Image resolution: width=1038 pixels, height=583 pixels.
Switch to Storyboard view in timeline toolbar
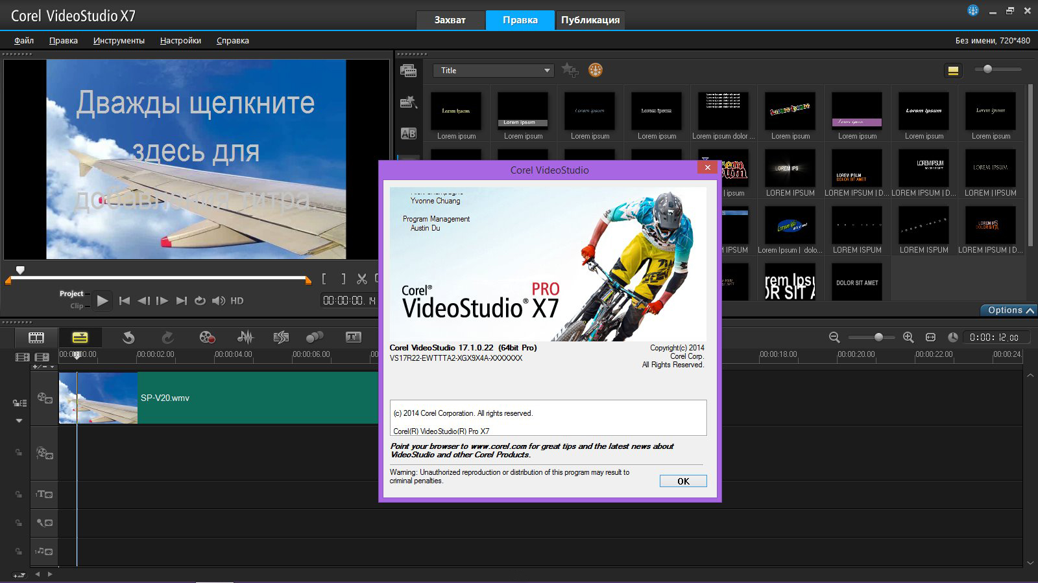point(36,337)
